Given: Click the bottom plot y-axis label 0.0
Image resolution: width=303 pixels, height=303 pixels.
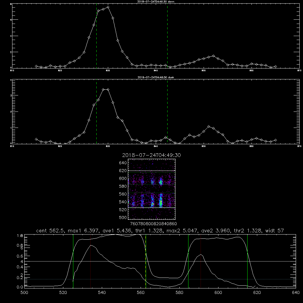Looking at the screenshot, I should click(20, 287).
